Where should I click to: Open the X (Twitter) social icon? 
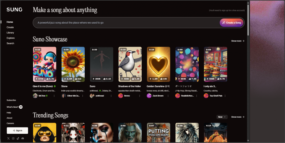tap(8, 139)
